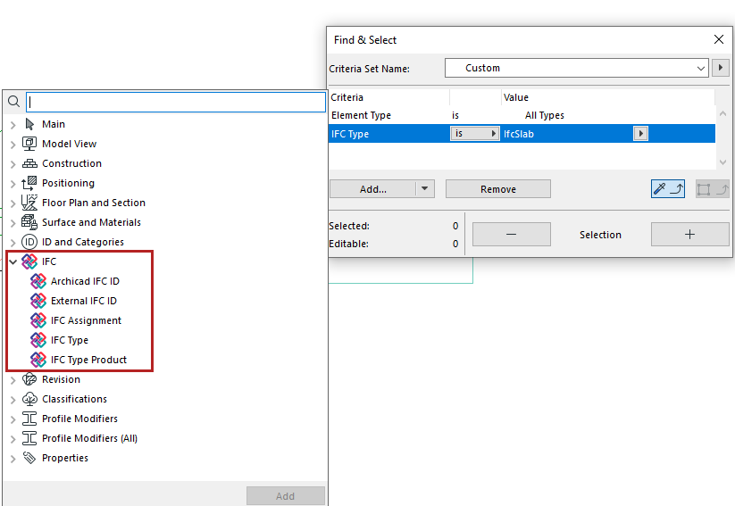735x506 pixels.
Task: Open the IfcSlab value arrow menu
Action: [641, 134]
